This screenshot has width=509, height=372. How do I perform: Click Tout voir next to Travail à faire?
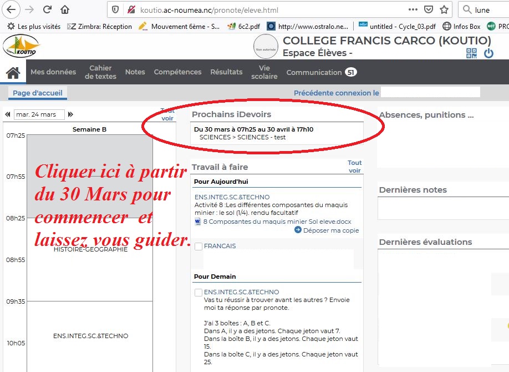pos(354,167)
